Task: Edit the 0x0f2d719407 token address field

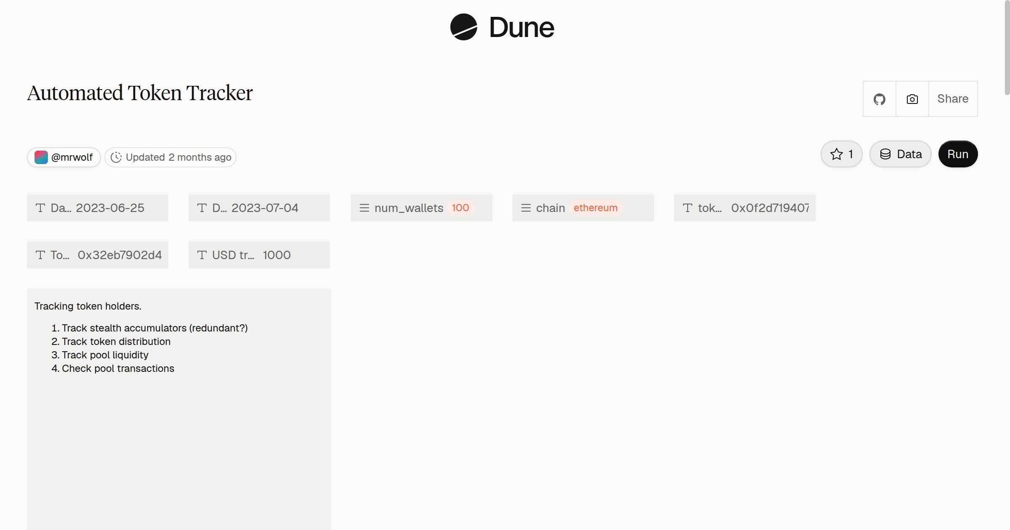Action: tap(745, 208)
